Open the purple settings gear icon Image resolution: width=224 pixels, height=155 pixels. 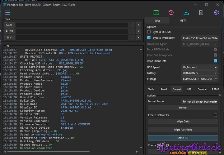[216, 12]
